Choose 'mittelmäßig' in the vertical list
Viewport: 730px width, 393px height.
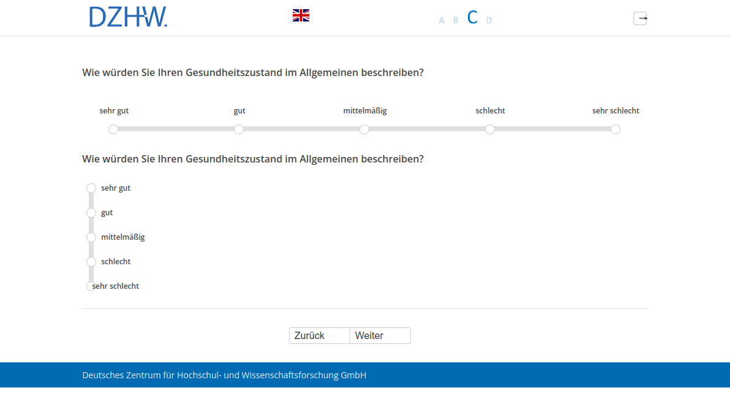click(91, 237)
